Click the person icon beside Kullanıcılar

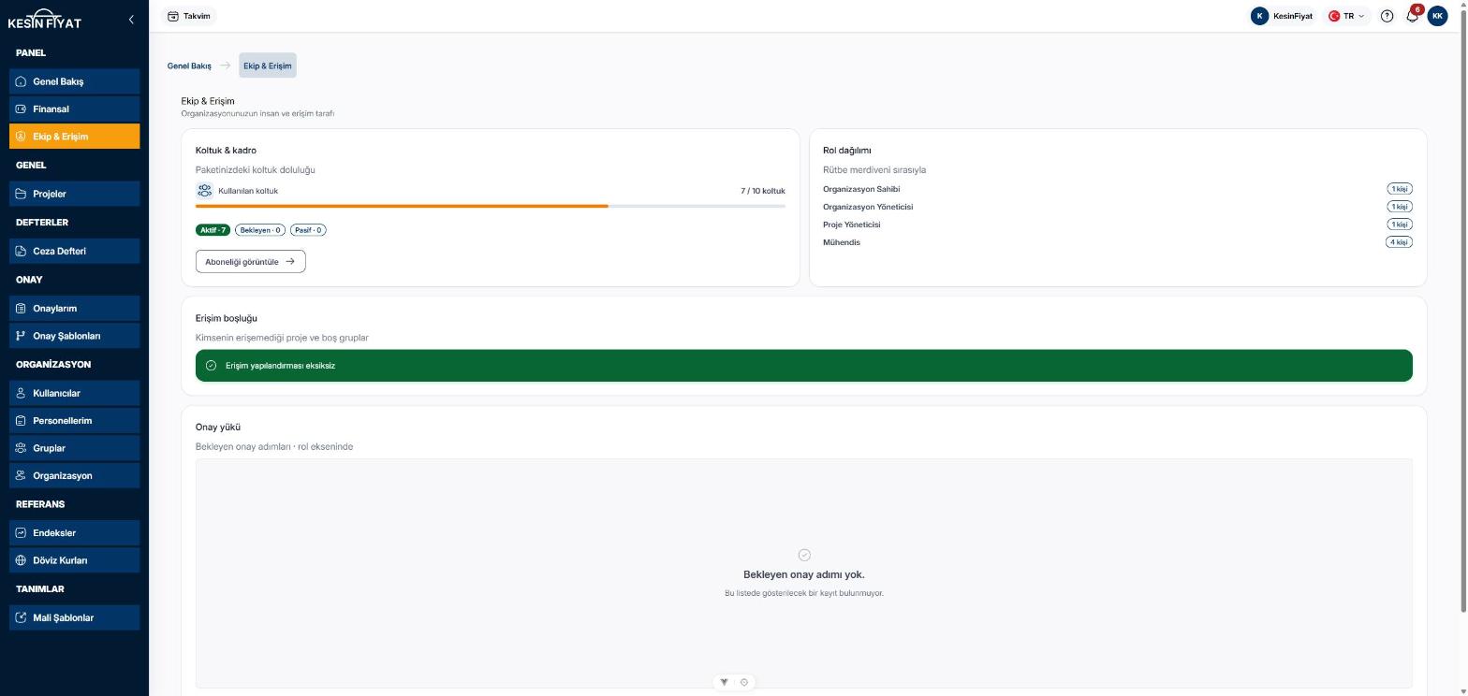tap(21, 393)
